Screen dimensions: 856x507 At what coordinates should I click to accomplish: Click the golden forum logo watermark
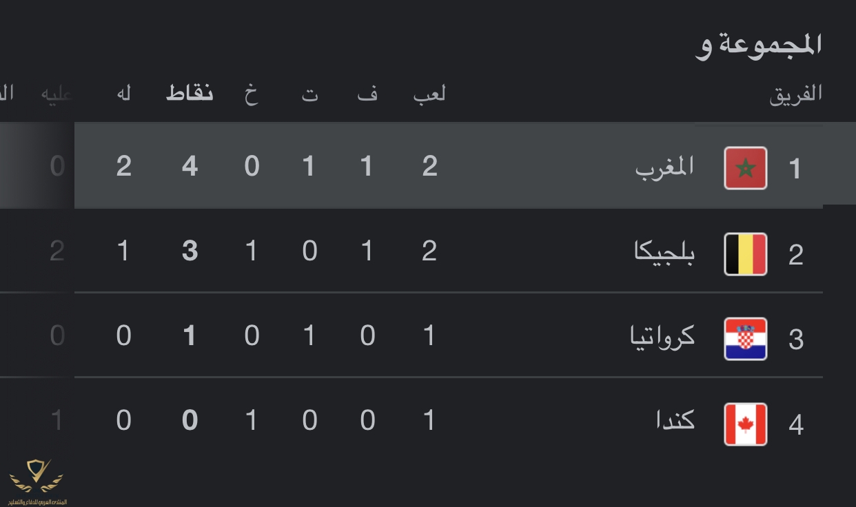[36, 482]
